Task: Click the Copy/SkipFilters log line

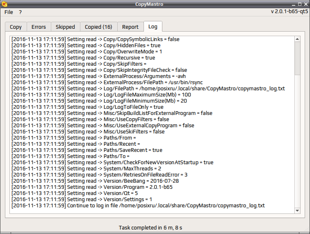Action: 79,64
